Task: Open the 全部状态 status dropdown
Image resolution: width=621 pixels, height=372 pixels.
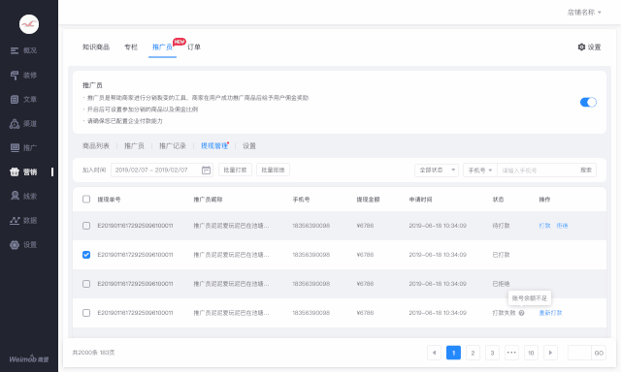Action: [437, 170]
